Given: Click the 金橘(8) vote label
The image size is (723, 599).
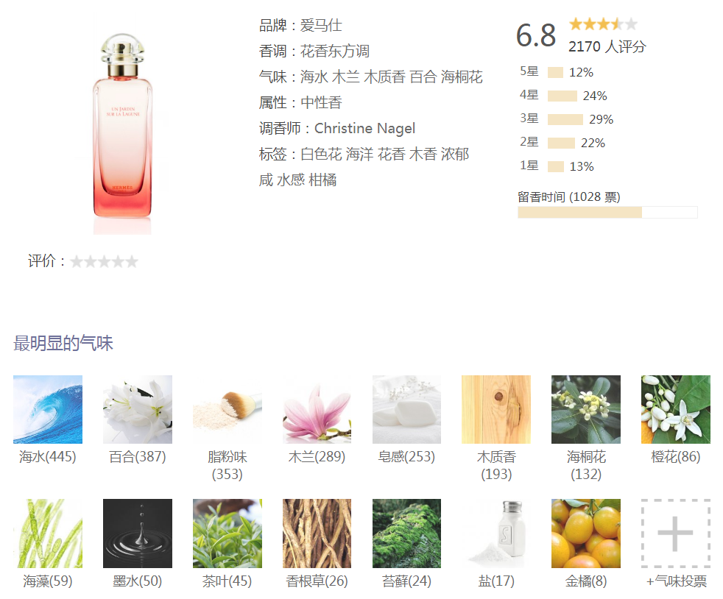Looking at the screenshot, I should pyautogui.click(x=586, y=581).
